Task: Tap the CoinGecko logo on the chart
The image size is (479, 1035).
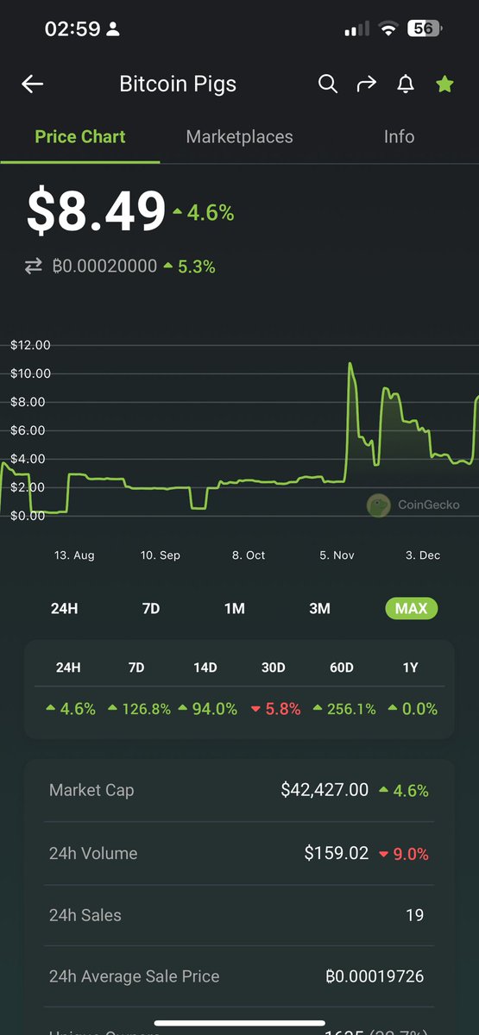Action: tap(378, 505)
